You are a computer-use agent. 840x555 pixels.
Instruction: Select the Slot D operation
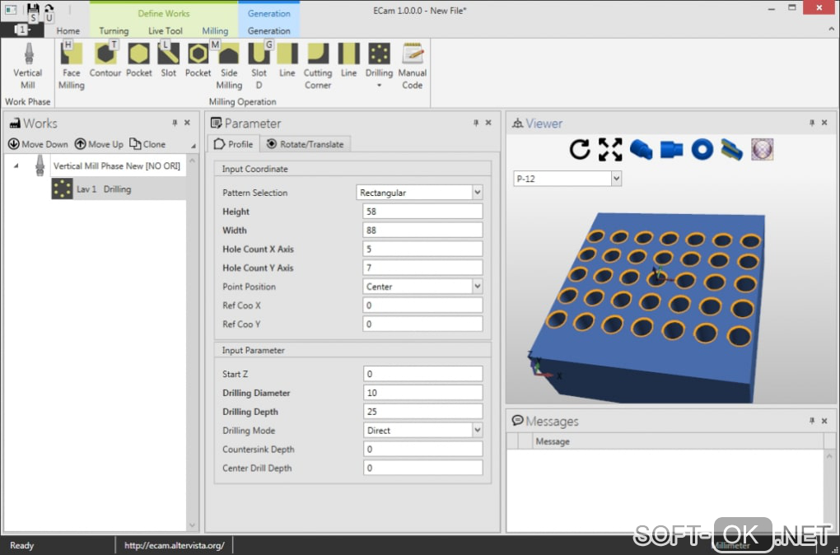pyautogui.click(x=259, y=67)
